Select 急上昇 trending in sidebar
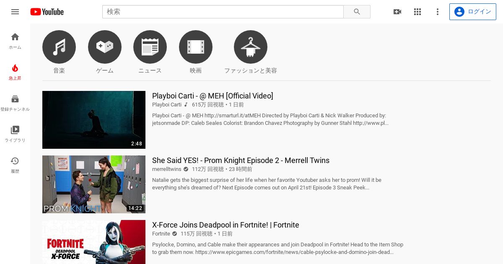The image size is (503, 264). pyautogui.click(x=15, y=72)
